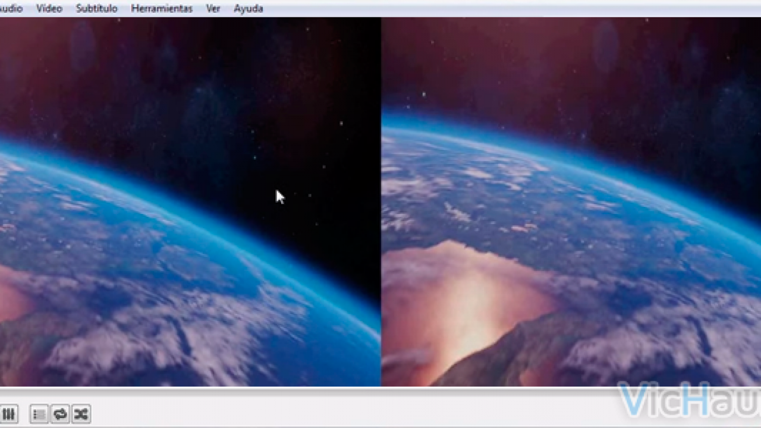Open the Subtítulo menu

96,8
